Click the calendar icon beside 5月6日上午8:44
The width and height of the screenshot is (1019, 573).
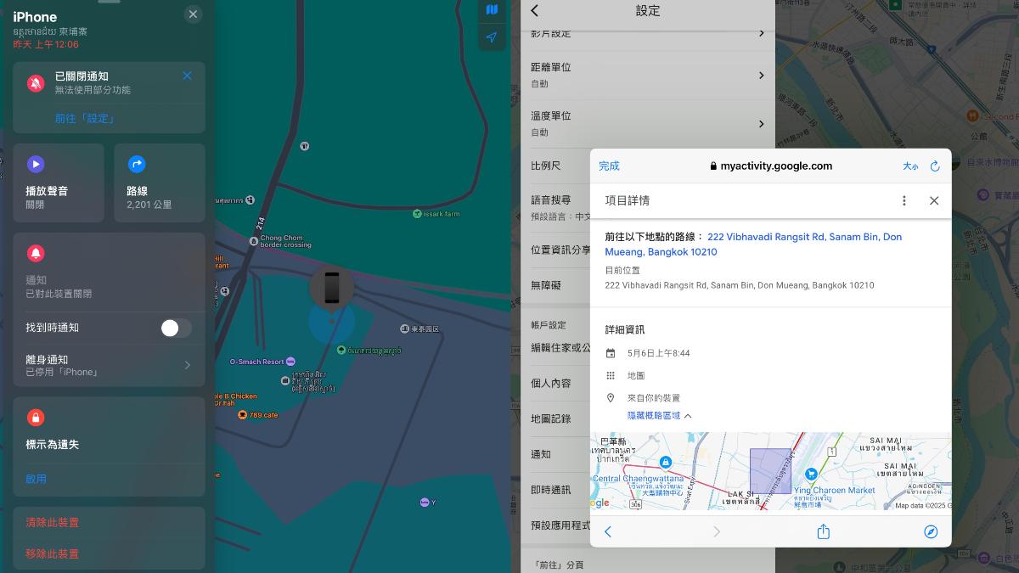[x=611, y=353]
